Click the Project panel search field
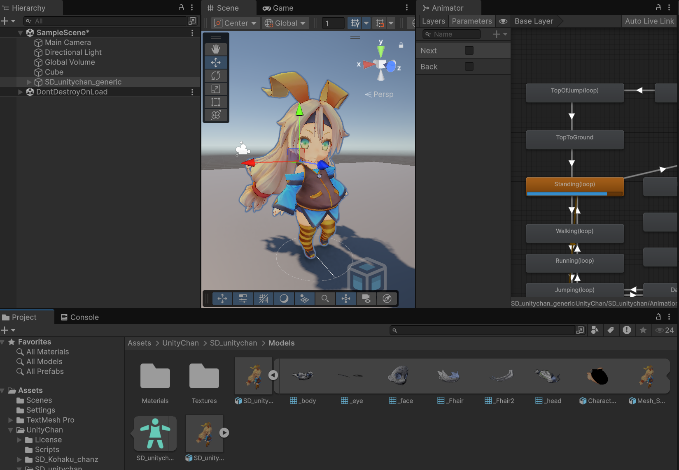The width and height of the screenshot is (679, 470). pos(482,330)
